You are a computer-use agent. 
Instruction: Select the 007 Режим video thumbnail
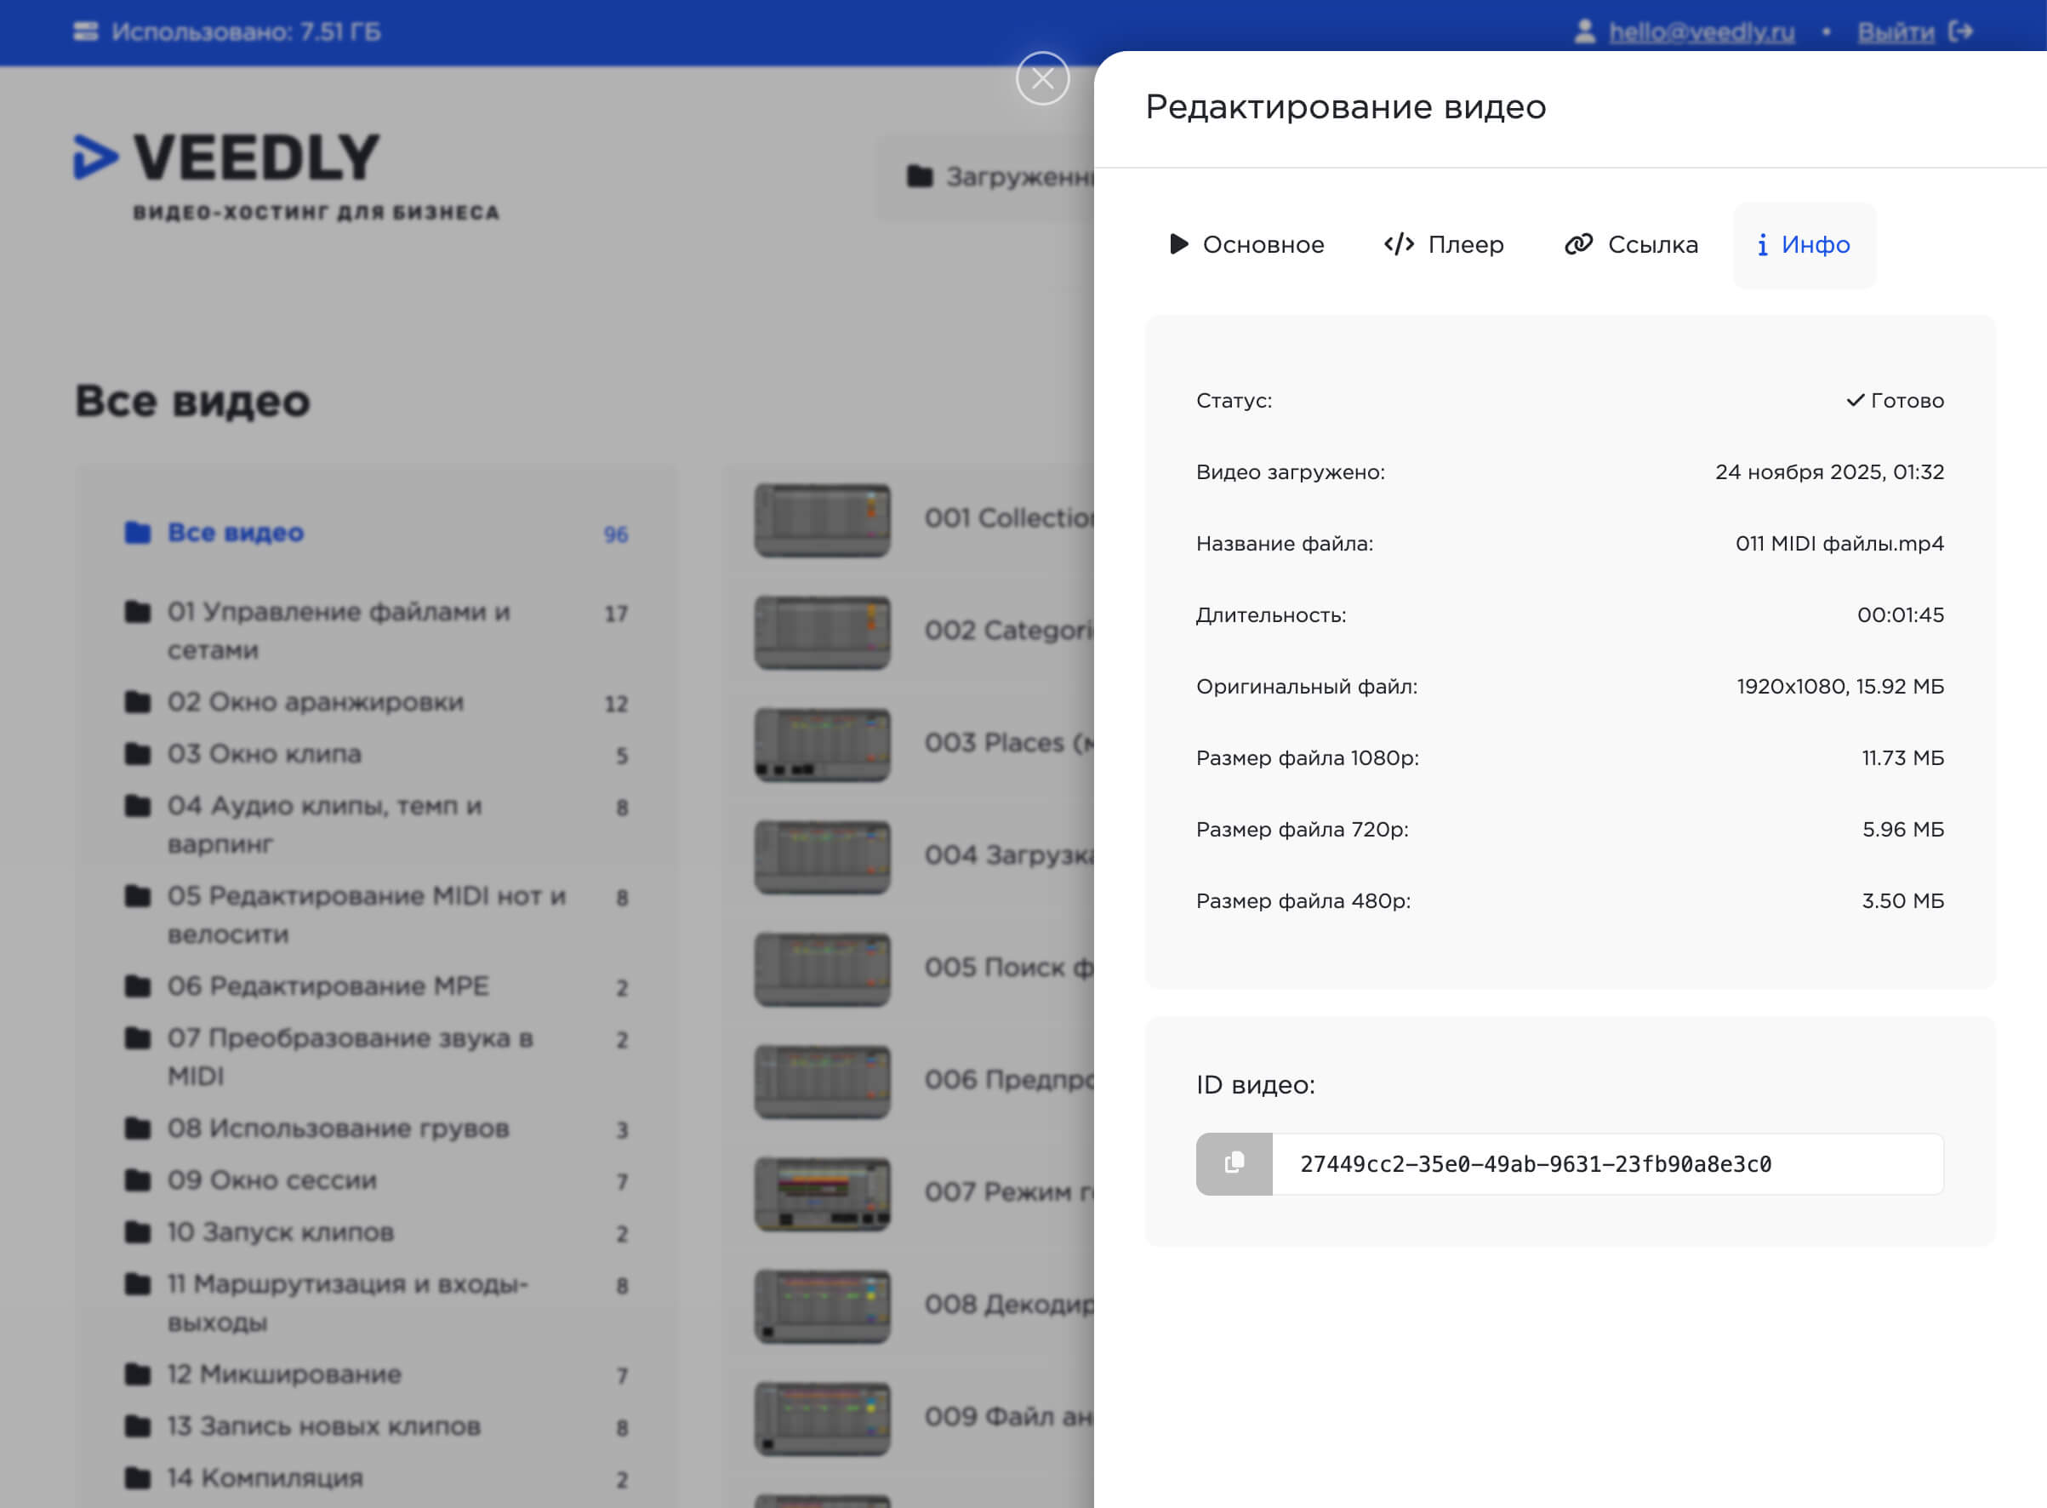point(821,1193)
